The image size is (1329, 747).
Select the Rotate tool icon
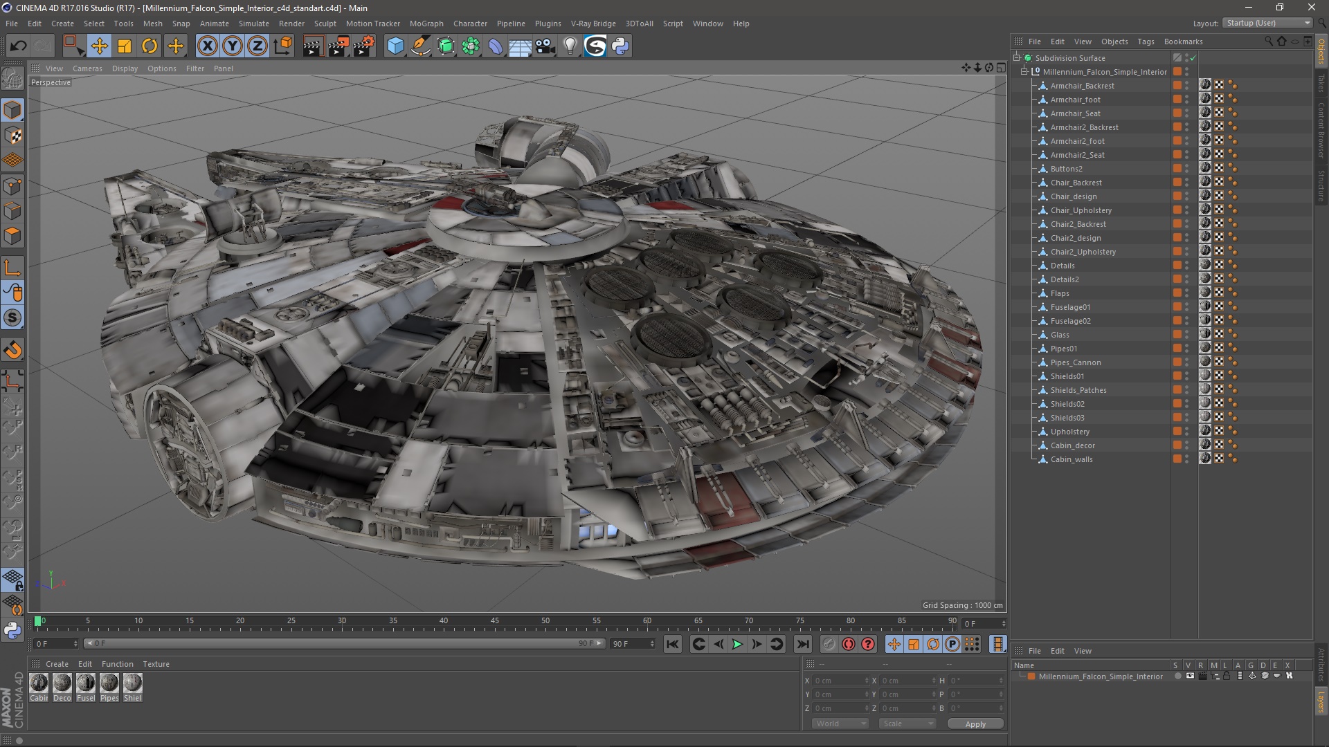pyautogui.click(x=150, y=46)
